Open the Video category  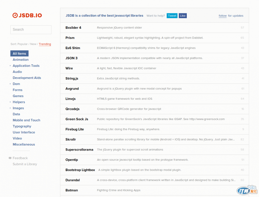click(17, 138)
